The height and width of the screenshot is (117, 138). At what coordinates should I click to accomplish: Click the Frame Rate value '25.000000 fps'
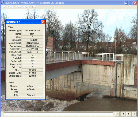32,46
